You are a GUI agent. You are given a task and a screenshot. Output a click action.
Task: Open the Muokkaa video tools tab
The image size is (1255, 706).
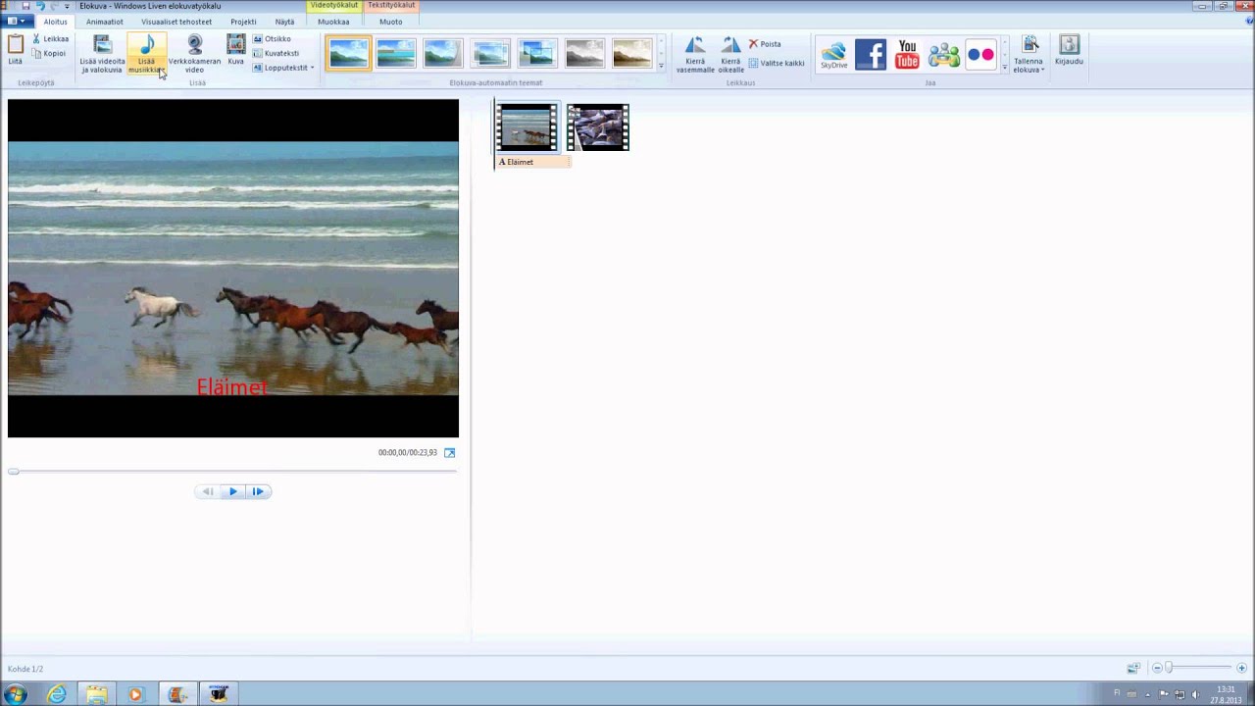click(x=333, y=22)
